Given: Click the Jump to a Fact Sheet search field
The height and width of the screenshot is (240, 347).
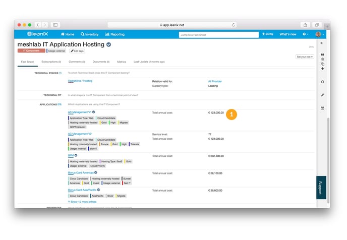Looking at the screenshot, I should point(219,35).
